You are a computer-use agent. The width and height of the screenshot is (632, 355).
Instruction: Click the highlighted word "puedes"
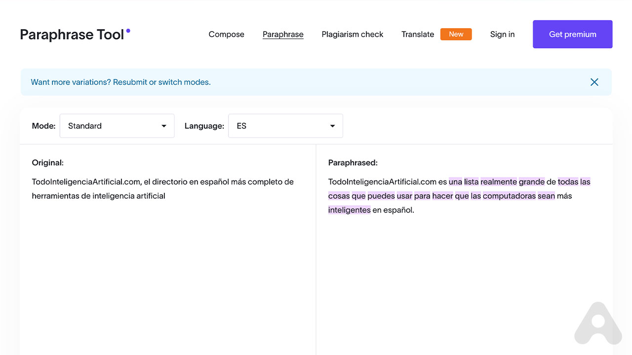(x=381, y=196)
